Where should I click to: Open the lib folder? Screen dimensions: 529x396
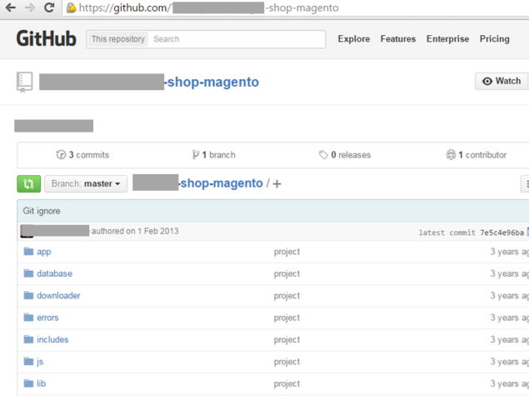click(x=41, y=383)
